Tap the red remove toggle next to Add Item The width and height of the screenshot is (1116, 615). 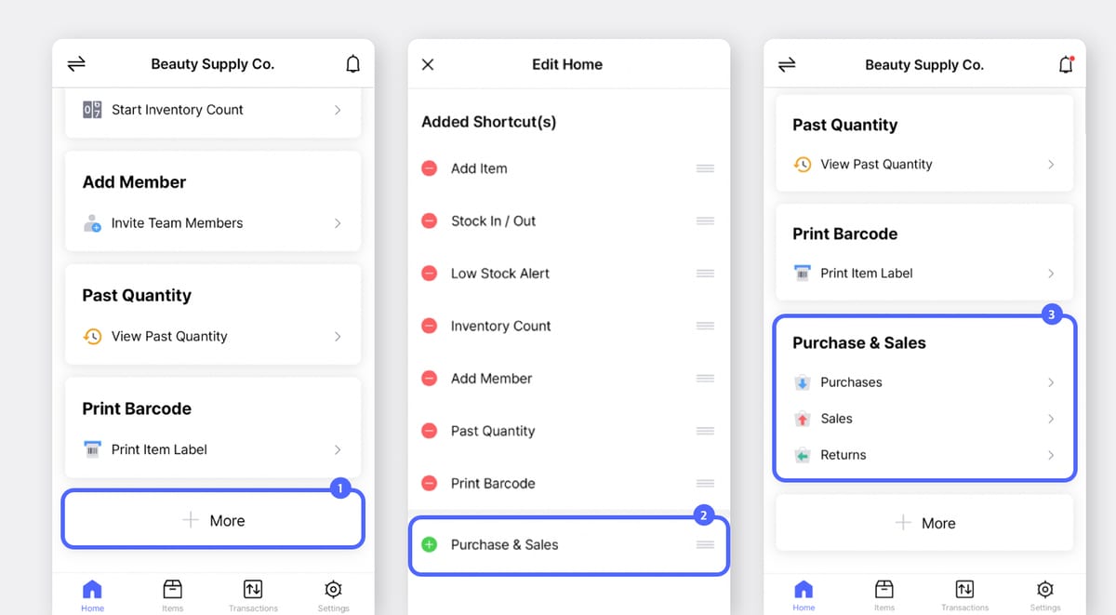coord(429,168)
